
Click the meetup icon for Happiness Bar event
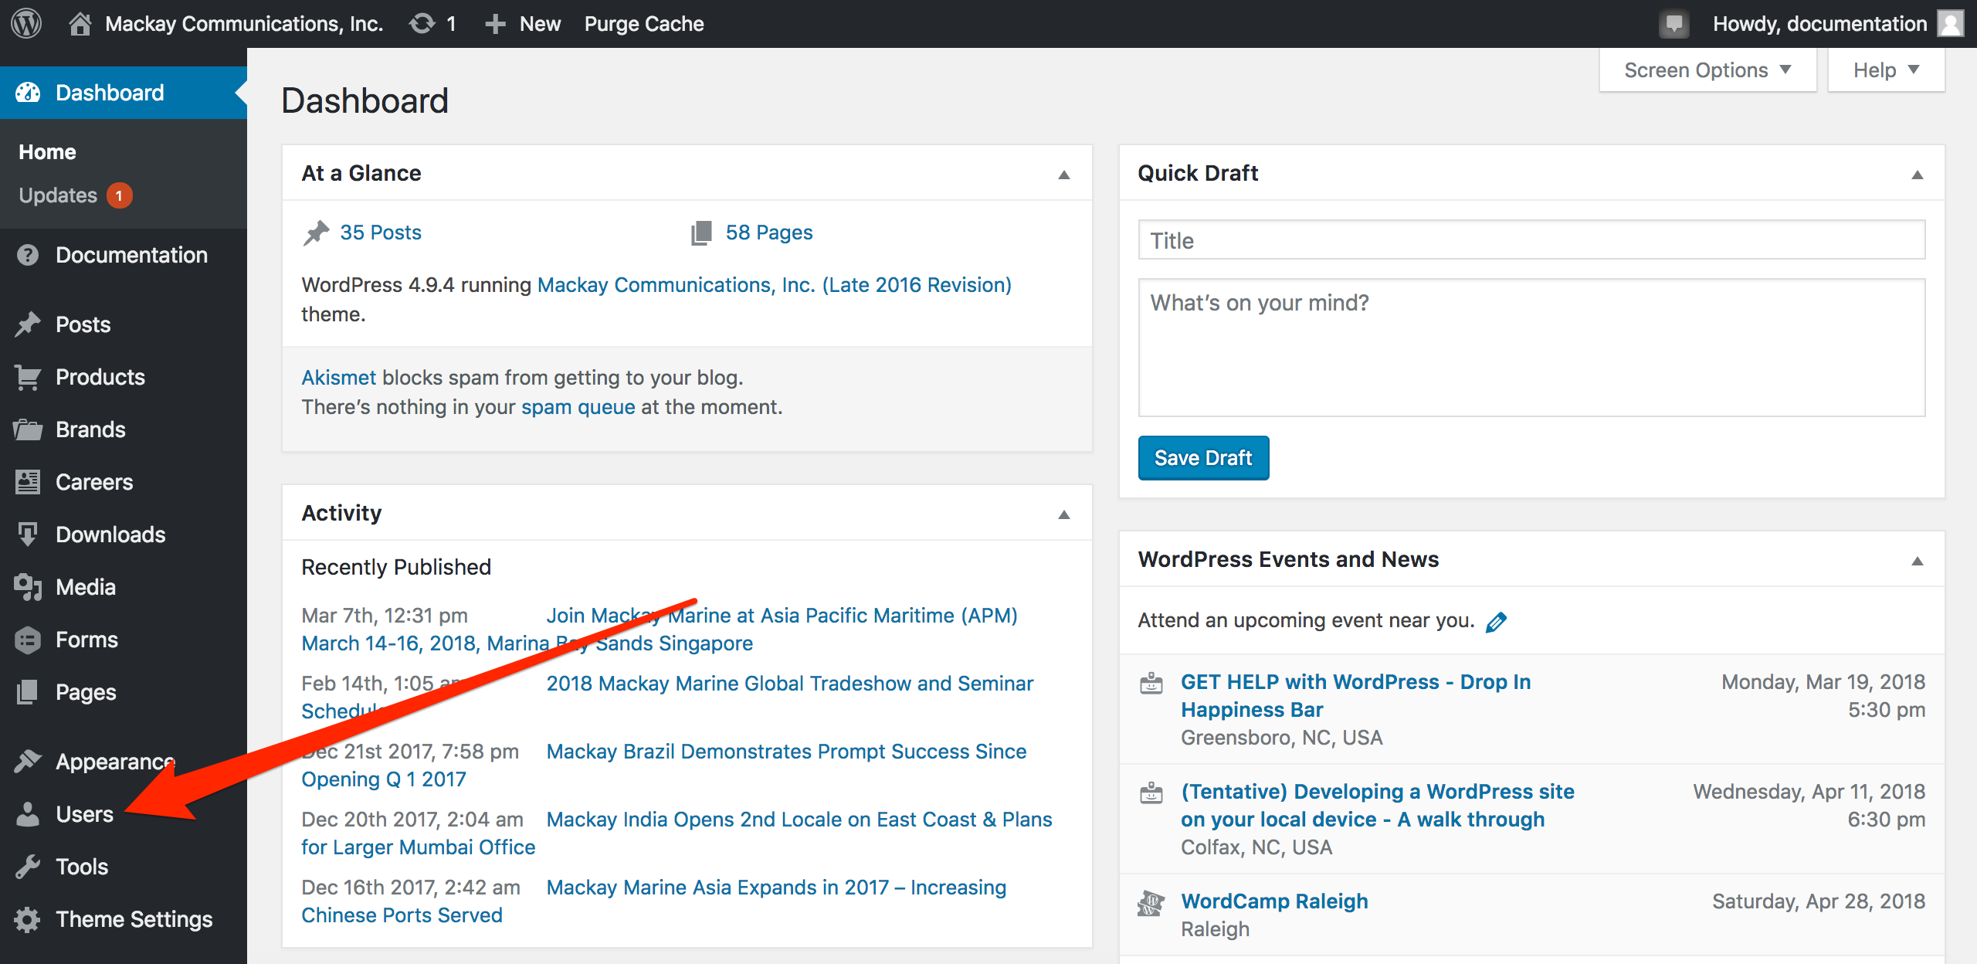[x=1151, y=684]
